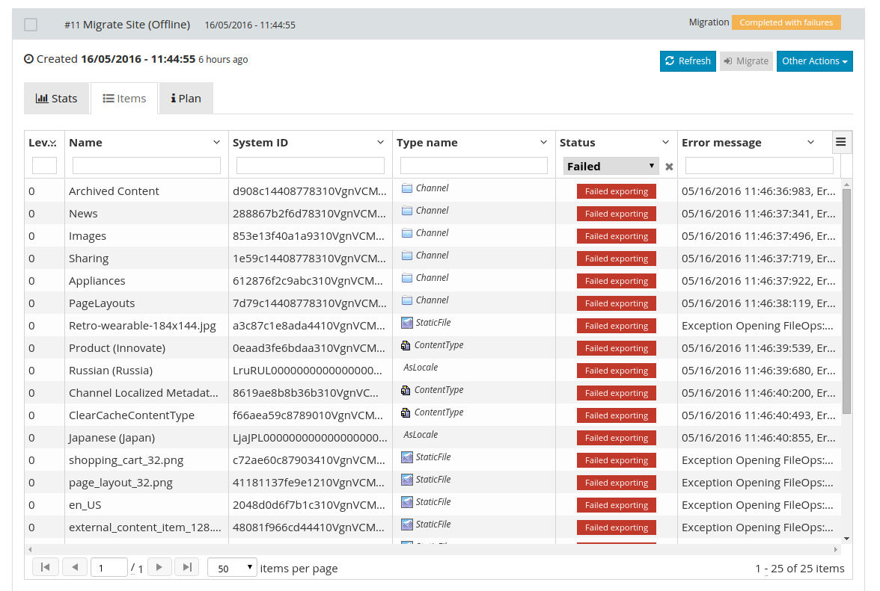Click System ID d908c14408778310VgnVCM cell
This screenshot has width=880, height=591.
[311, 191]
